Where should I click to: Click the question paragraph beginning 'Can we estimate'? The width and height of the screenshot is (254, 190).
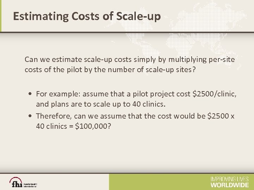coord(129,65)
